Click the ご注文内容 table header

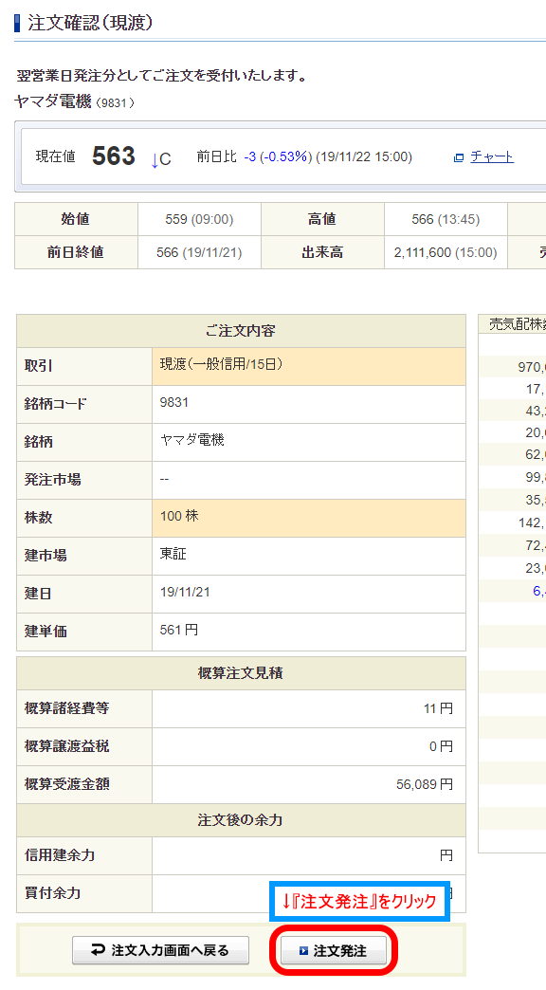pos(241,331)
